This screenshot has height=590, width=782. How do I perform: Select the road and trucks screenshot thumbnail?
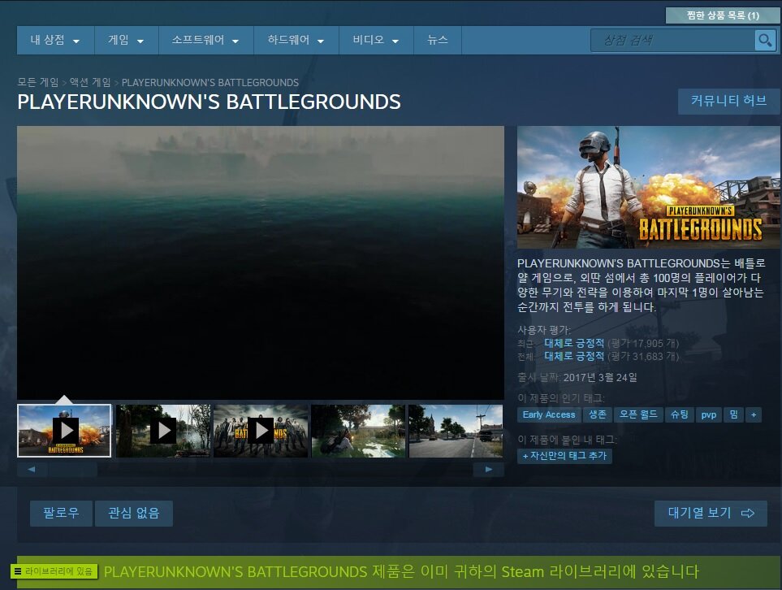coord(456,431)
